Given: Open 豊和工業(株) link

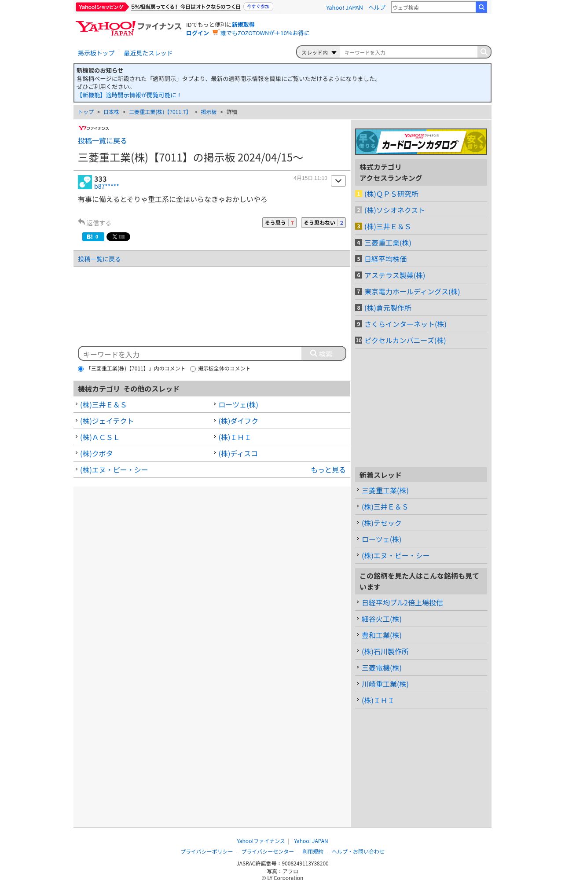Looking at the screenshot, I should tap(382, 635).
